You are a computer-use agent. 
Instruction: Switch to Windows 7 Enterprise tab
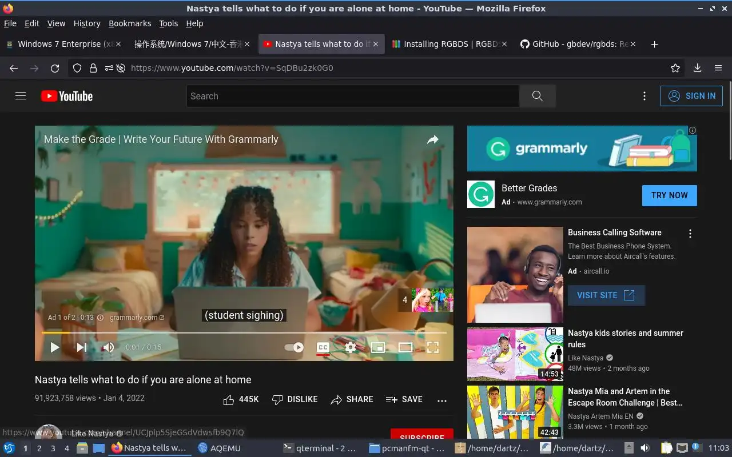(x=63, y=44)
